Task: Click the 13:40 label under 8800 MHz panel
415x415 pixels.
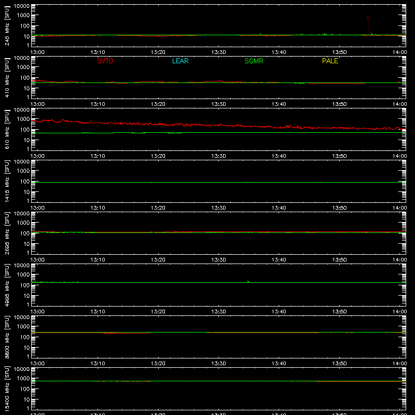Action: tap(279, 364)
